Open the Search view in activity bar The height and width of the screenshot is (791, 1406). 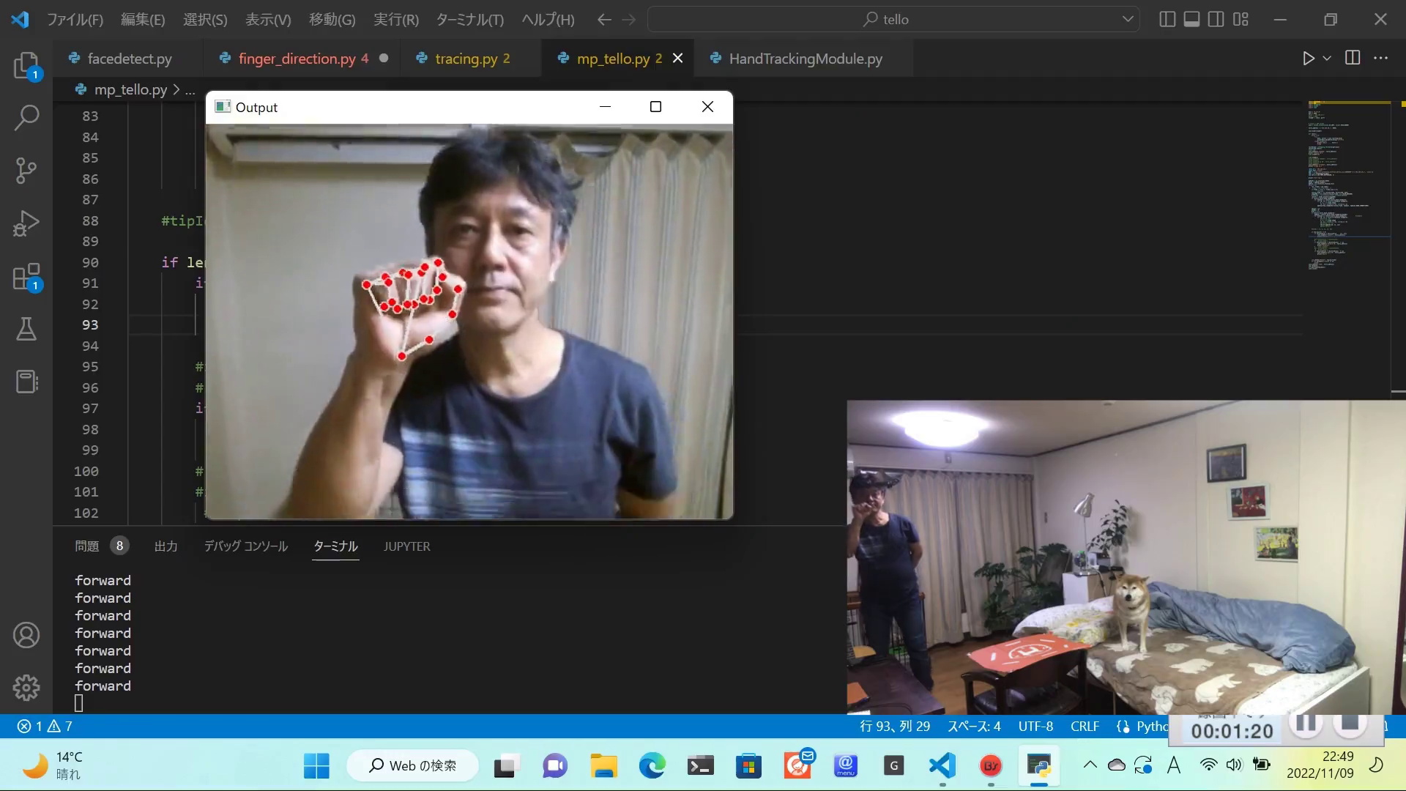click(26, 117)
